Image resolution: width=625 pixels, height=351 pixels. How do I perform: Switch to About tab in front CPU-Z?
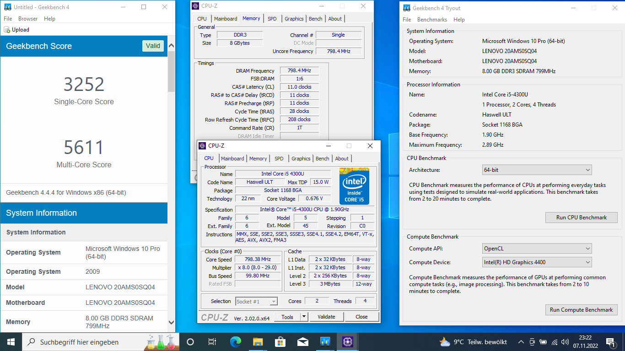342,159
